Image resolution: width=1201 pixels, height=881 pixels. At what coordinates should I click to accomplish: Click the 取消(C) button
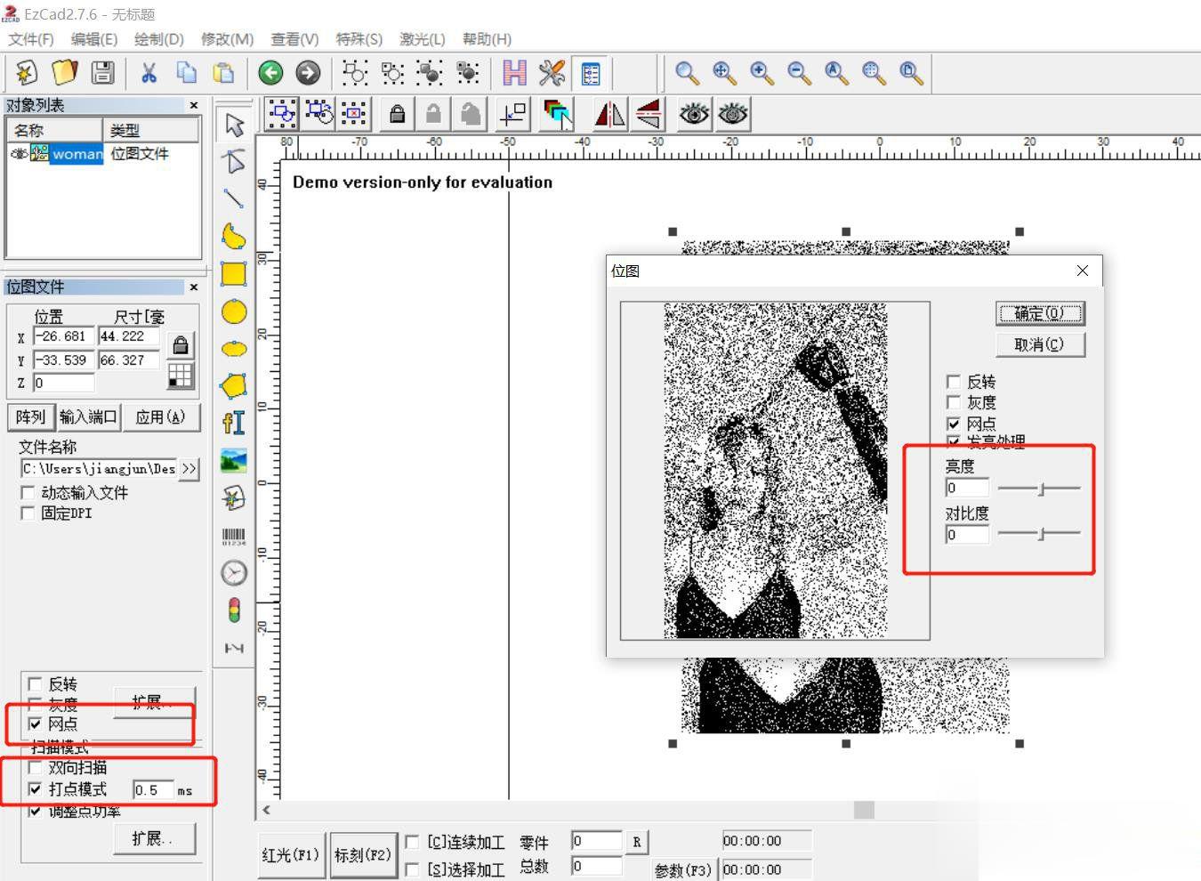click(x=1040, y=344)
